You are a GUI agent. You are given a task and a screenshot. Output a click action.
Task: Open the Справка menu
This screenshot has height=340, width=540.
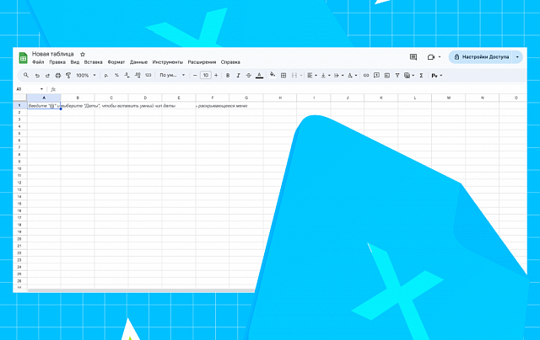[x=230, y=62]
